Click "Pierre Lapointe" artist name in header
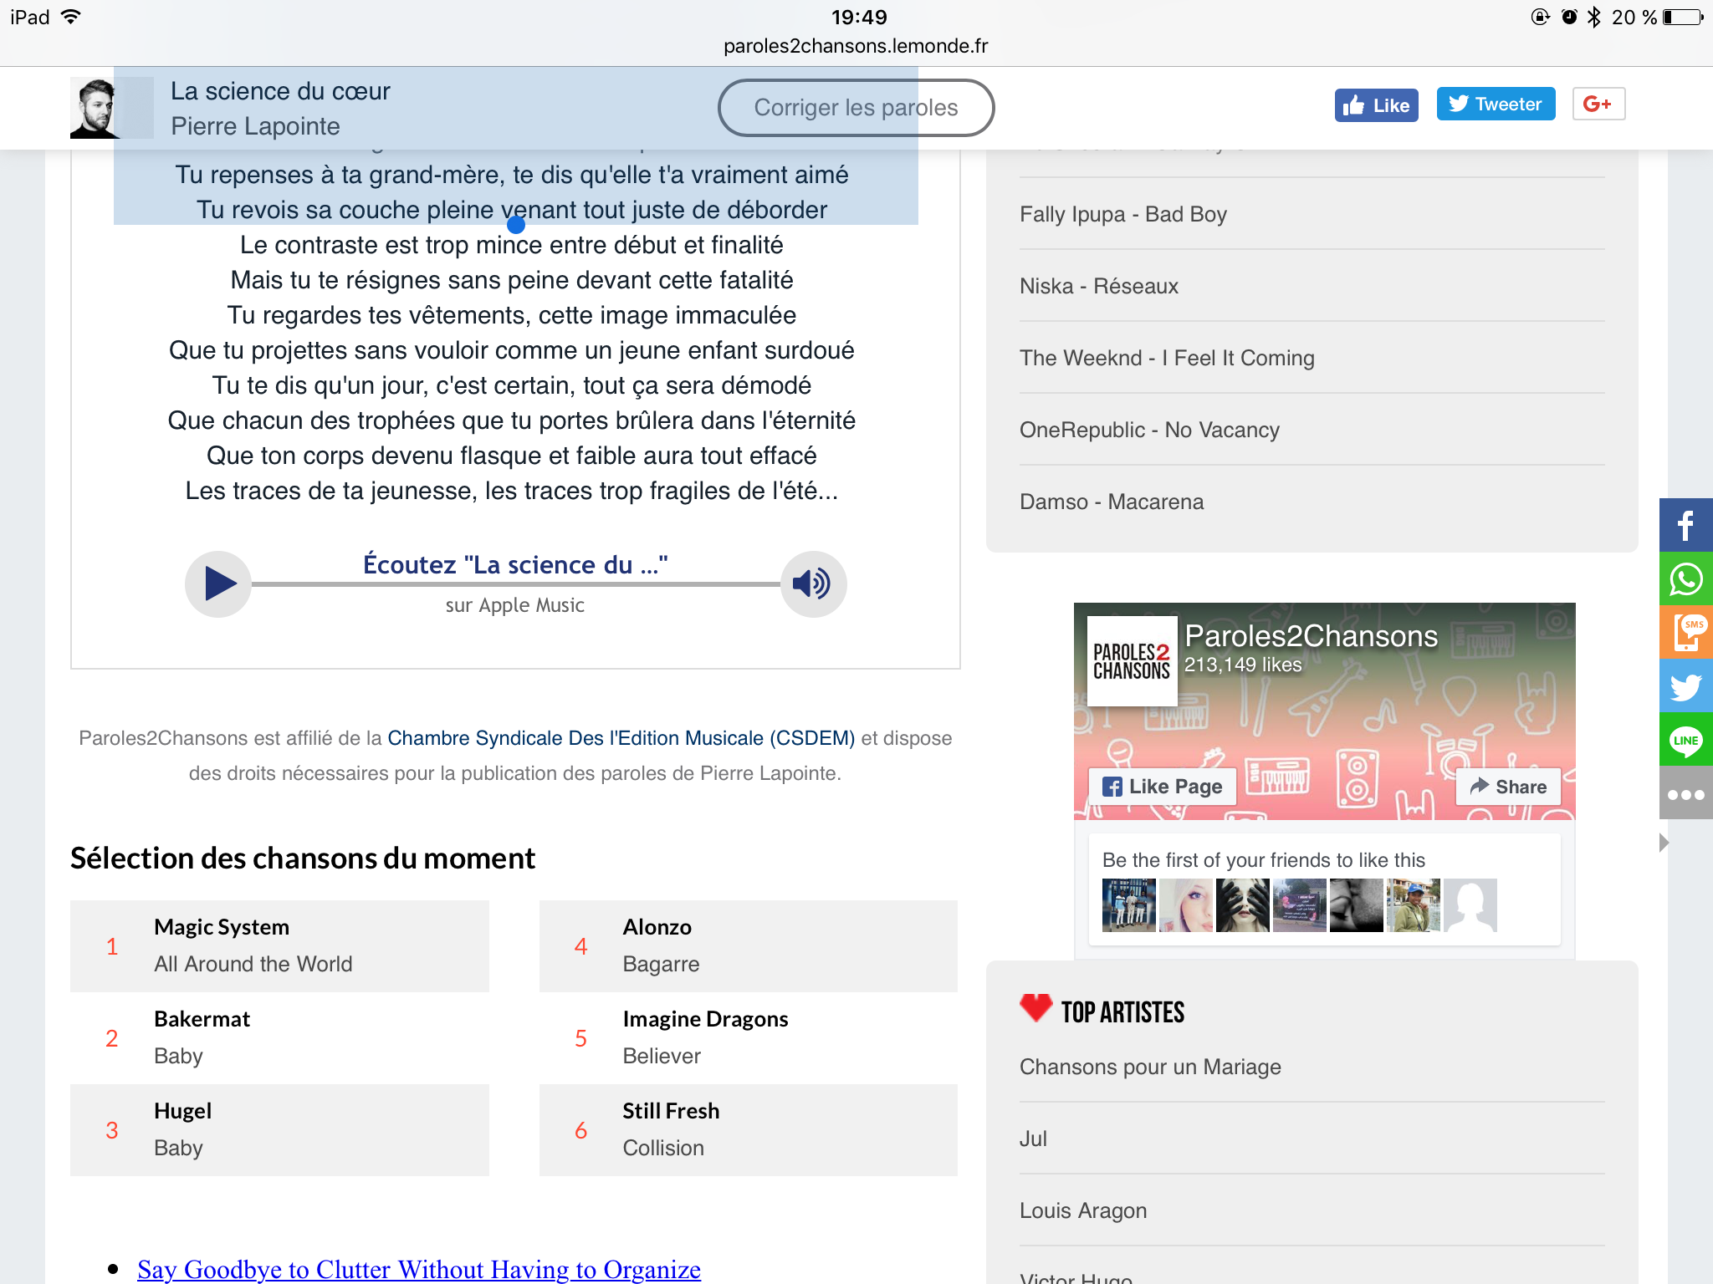Image resolution: width=1713 pixels, height=1284 pixels. point(255,126)
